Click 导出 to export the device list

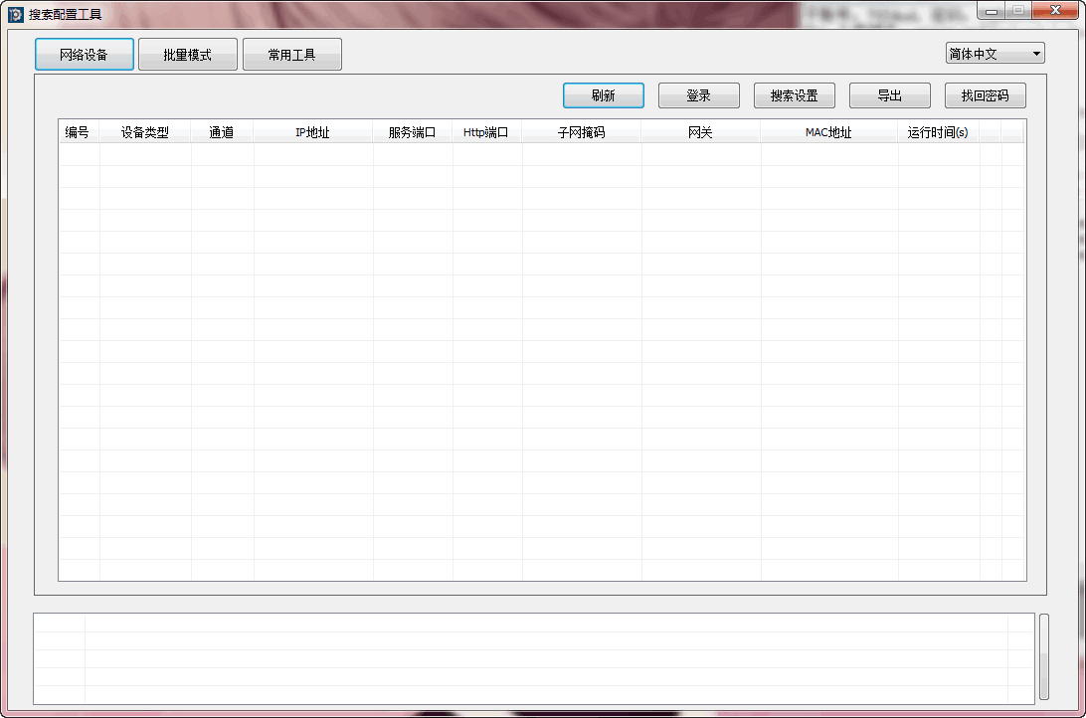click(x=889, y=94)
